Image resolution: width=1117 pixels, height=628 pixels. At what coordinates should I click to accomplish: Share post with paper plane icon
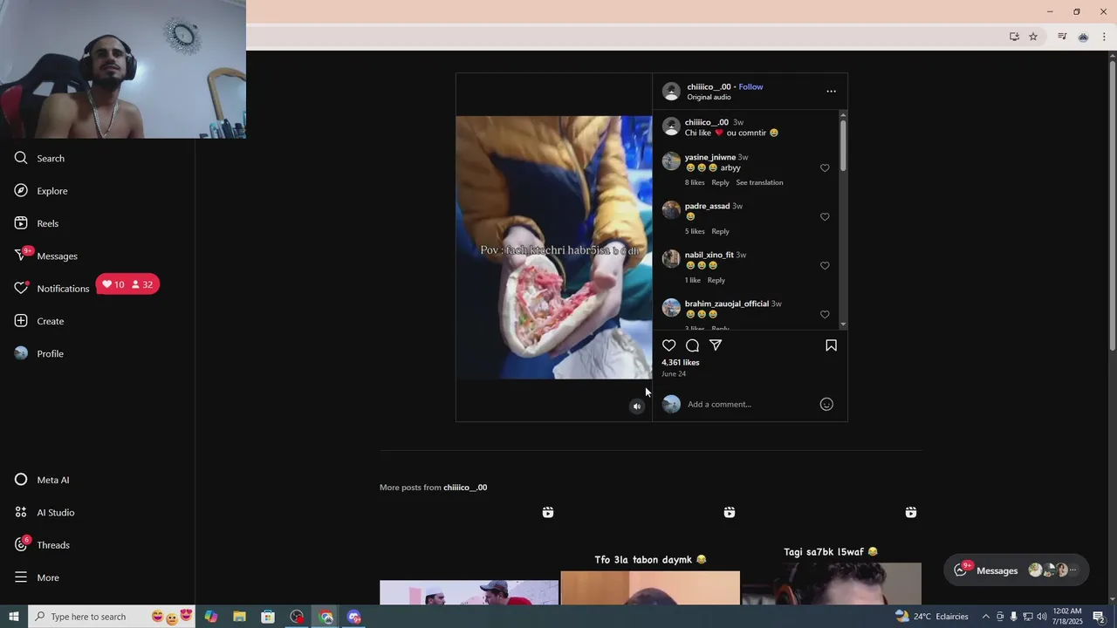point(716,345)
